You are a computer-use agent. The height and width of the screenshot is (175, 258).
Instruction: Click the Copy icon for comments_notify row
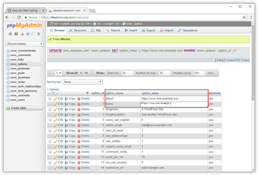tap(66, 152)
